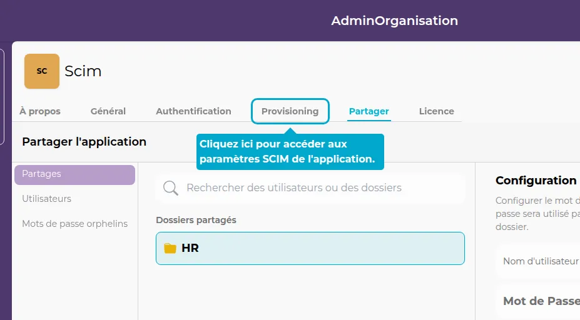This screenshot has width=580, height=320.
Task: Open the highlighted Provisioning tab
Action: tap(290, 111)
